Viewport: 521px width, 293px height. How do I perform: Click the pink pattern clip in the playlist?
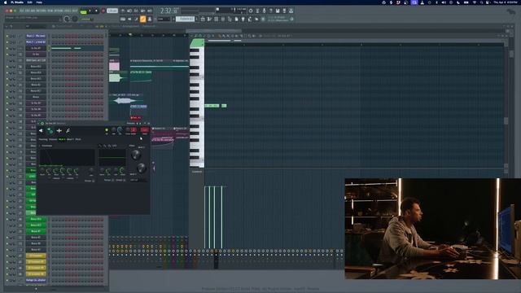coord(114,66)
